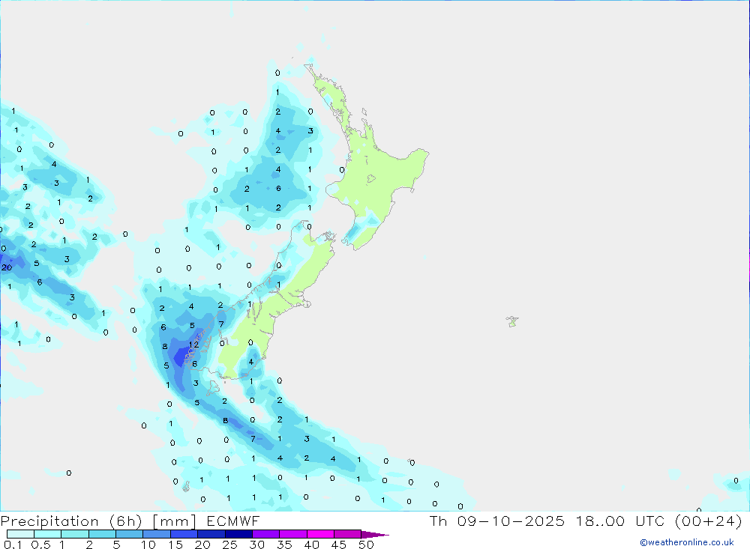The height and width of the screenshot is (549, 750).
Task: Click the small Chatham Islands landmass
Action: click(x=512, y=321)
